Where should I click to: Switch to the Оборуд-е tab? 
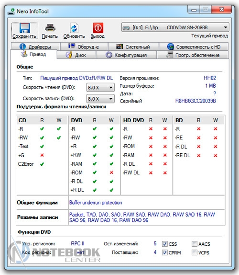pos(84,46)
